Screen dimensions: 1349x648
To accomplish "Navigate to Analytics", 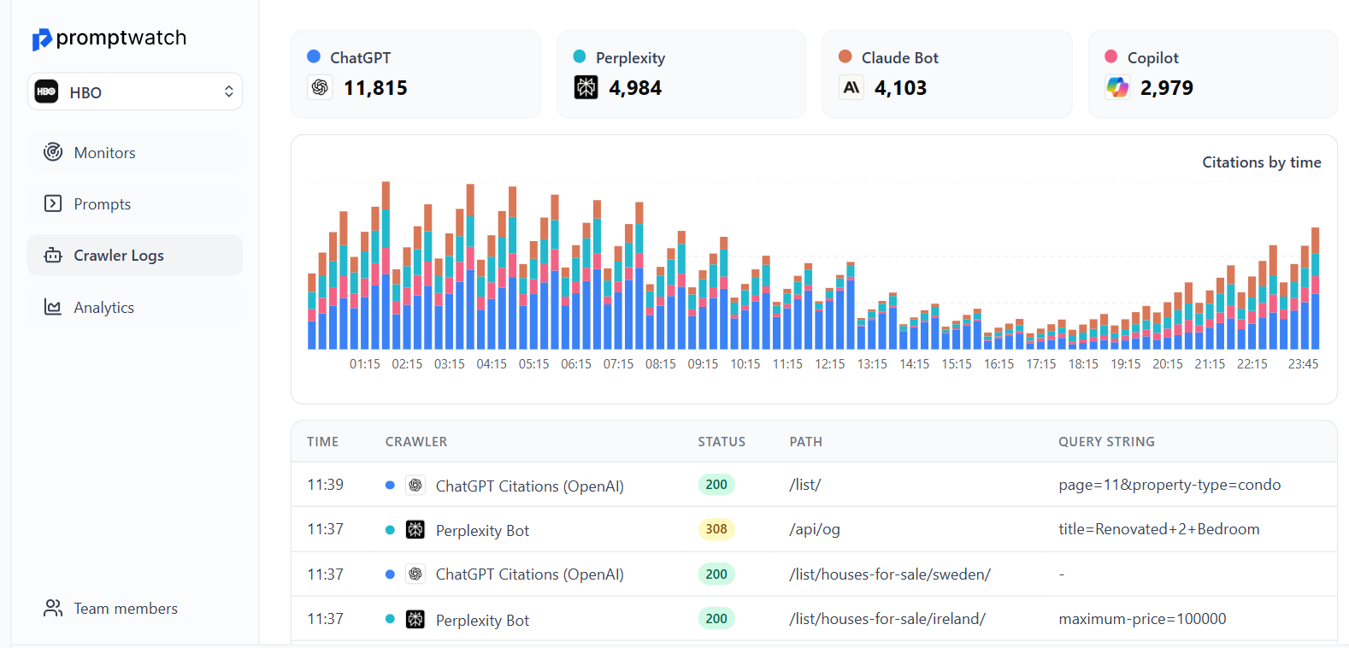I will coord(135,307).
